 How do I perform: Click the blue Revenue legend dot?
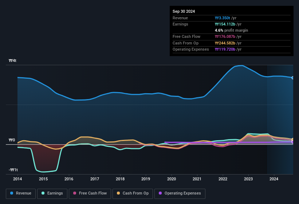(x=12, y=193)
